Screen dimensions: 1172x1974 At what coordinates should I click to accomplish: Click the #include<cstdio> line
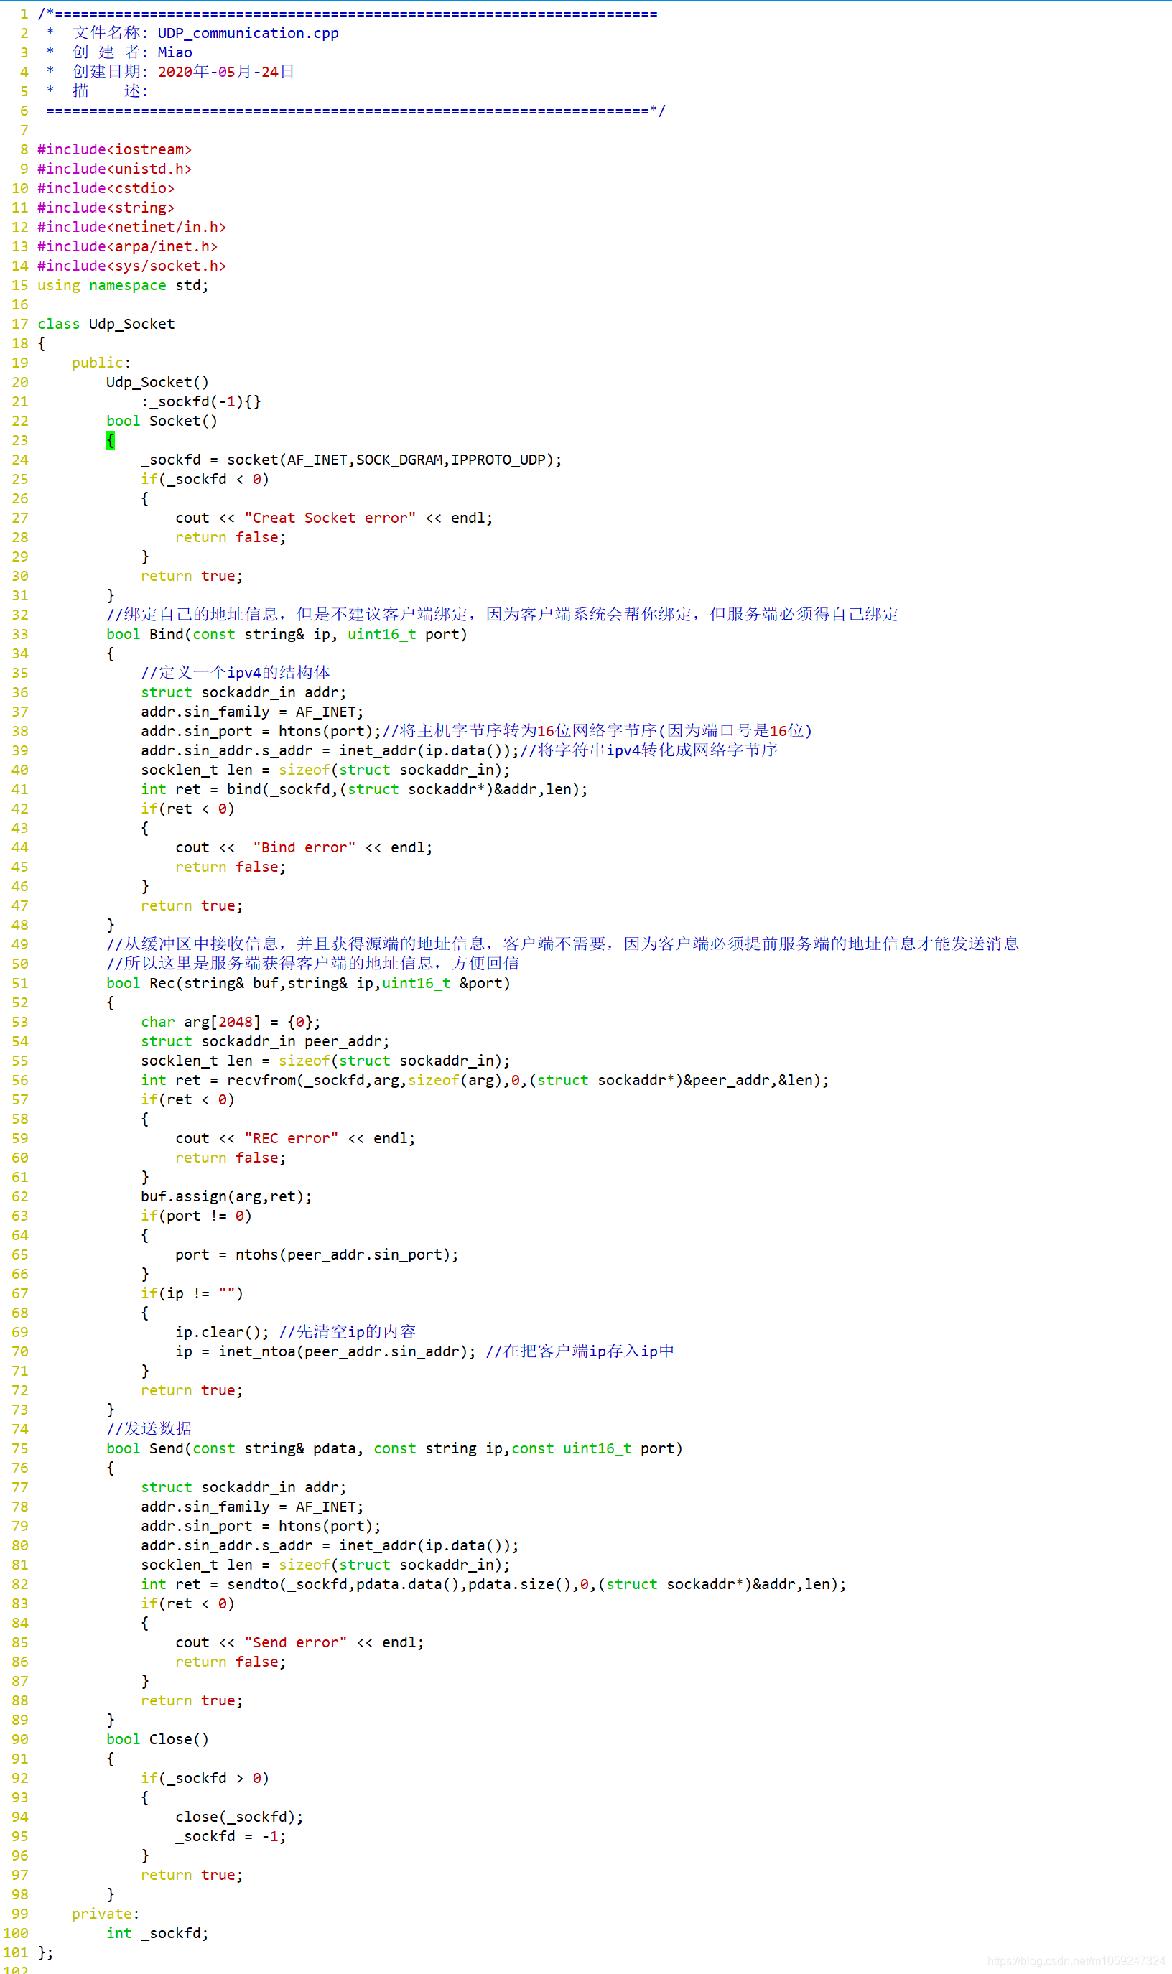pyautogui.click(x=106, y=188)
